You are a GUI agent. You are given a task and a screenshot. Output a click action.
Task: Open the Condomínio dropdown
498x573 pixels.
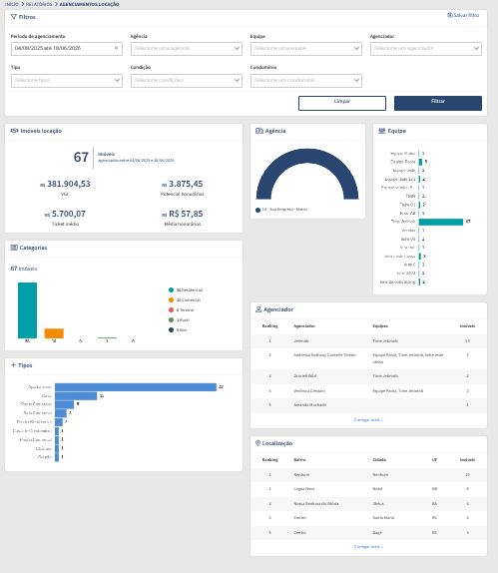(306, 81)
